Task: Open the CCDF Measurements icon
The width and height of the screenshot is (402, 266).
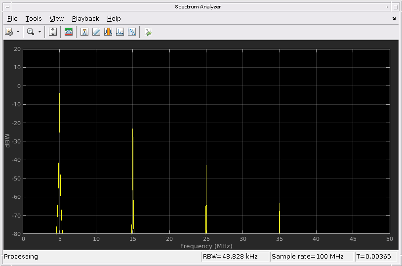Action: tap(132, 32)
